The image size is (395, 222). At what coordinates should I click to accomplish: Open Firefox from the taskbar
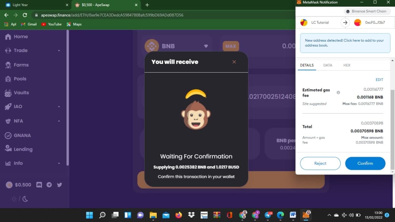coord(179,215)
